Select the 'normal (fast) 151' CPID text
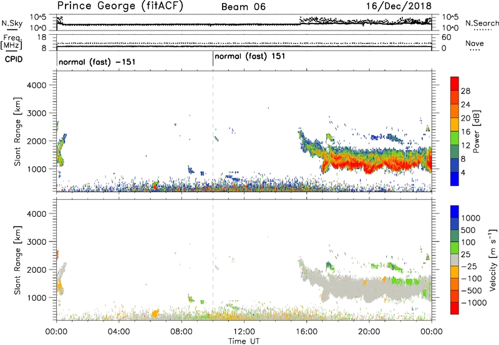499x345 pixels. 250,57
